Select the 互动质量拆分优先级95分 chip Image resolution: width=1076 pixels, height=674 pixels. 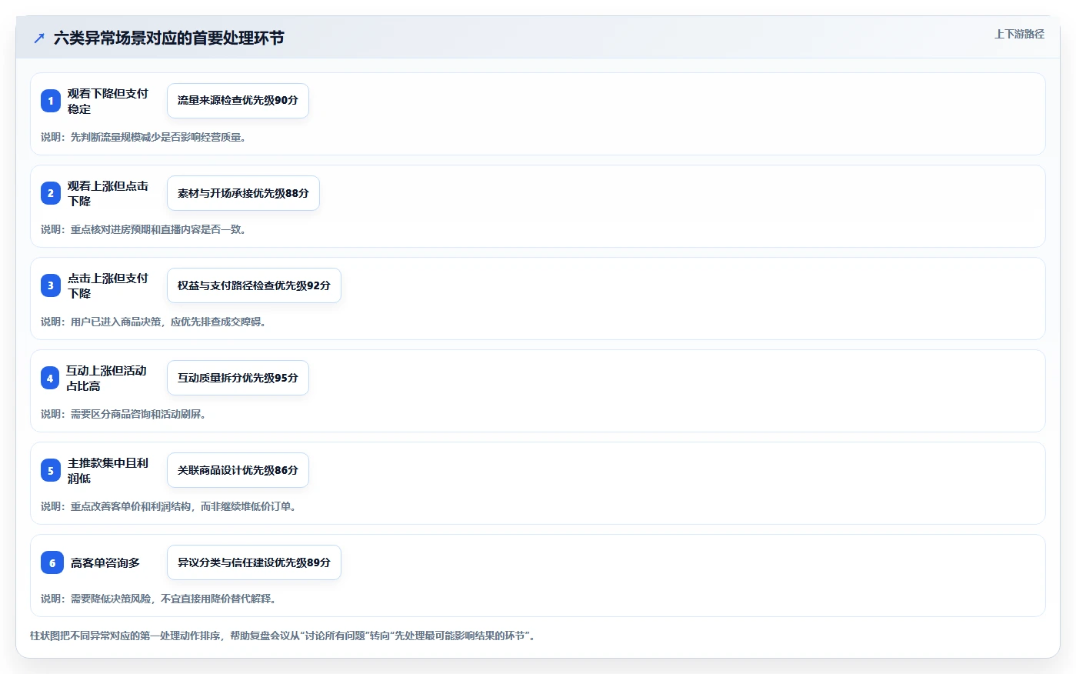tap(238, 378)
